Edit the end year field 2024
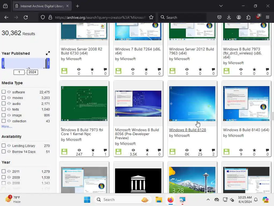The image size is (274, 206). click(32, 72)
